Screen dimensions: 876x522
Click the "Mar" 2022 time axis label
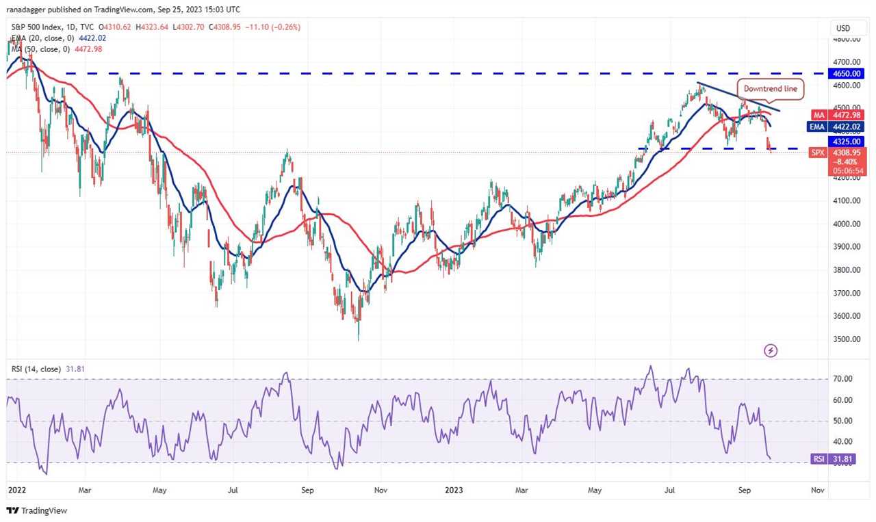84,490
